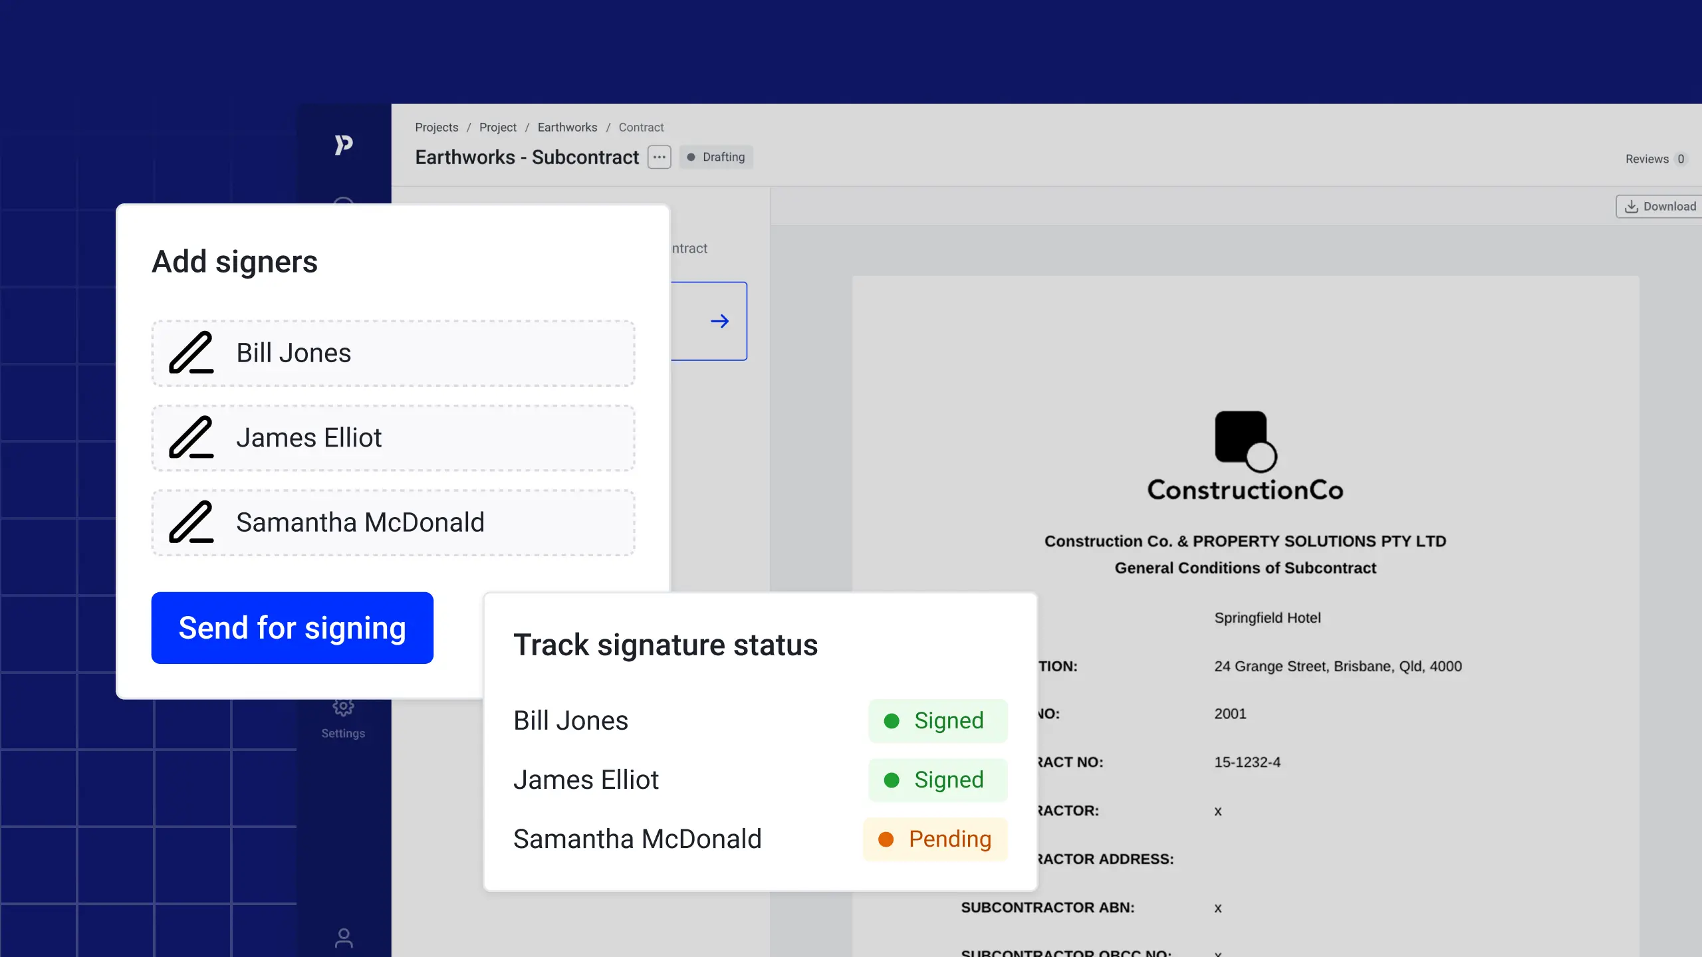The width and height of the screenshot is (1702, 957).
Task: Expand the Reviews counter panel
Action: click(1655, 159)
